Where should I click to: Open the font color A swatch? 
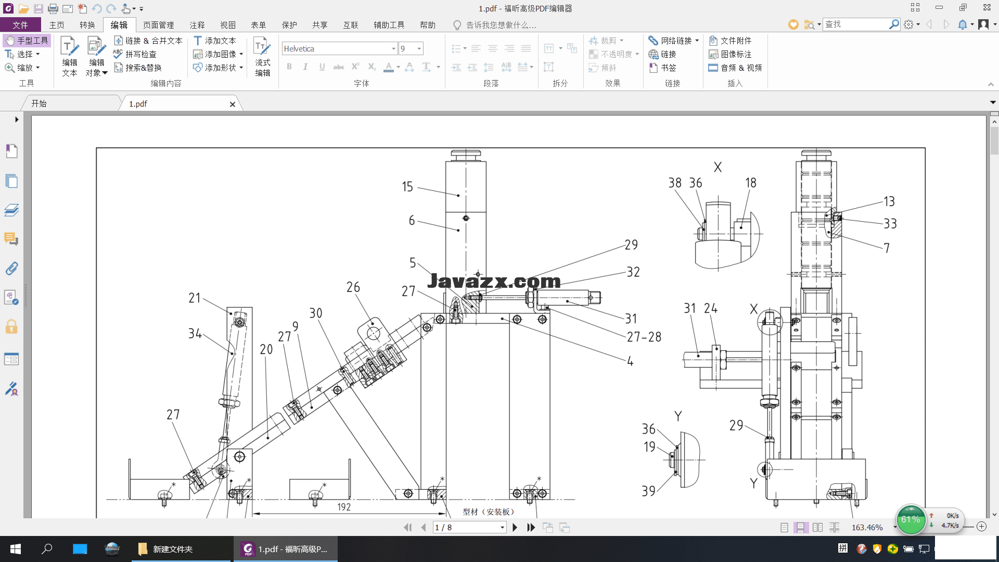[x=388, y=67]
